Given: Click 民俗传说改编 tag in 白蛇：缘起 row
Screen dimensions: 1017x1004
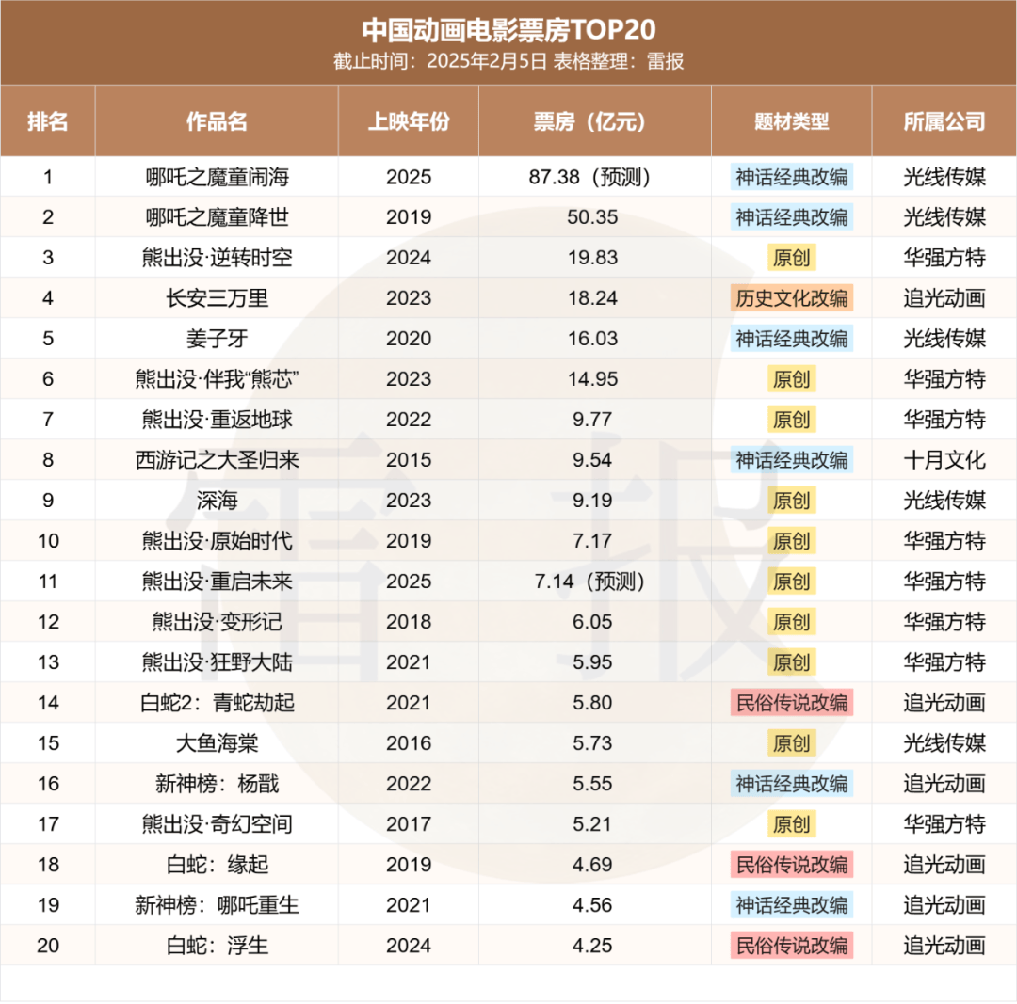Looking at the screenshot, I should [x=791, y=865].
